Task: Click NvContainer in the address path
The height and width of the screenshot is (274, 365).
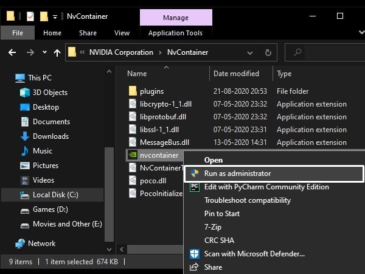Action: tap(187, 52)
